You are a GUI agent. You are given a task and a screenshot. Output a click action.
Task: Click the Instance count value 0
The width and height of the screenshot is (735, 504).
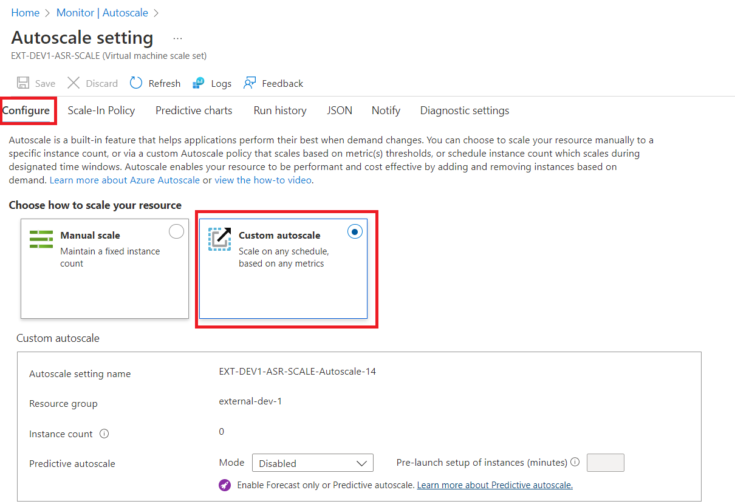pyautogui.click(x=222, y=432)
